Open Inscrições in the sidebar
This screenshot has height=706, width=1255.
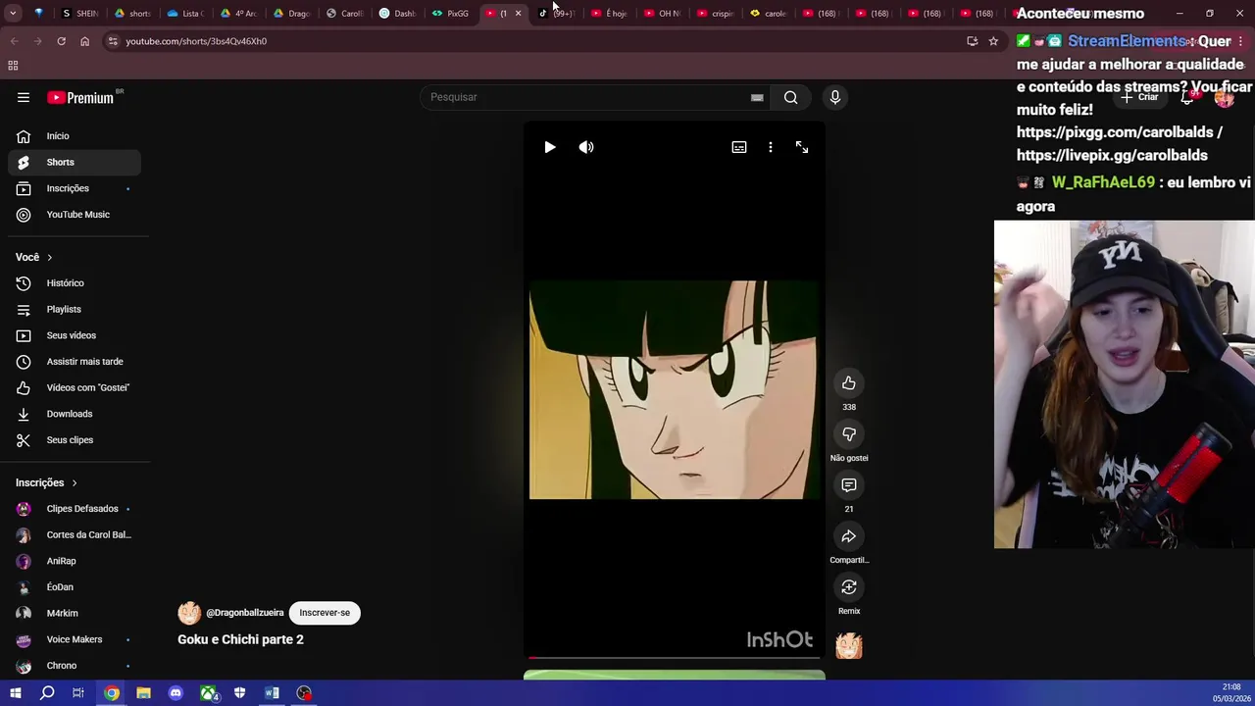click(75, 188)
